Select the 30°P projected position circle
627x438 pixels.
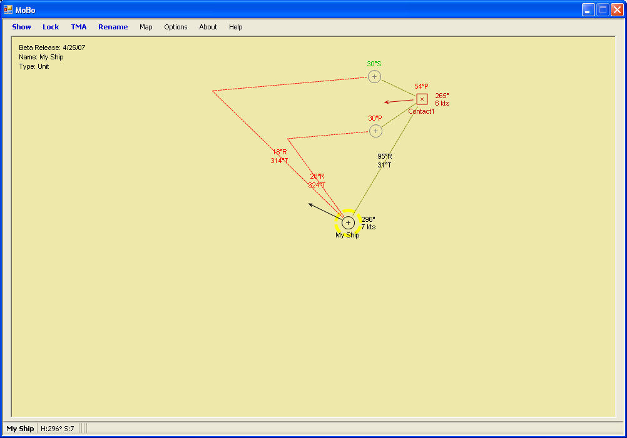point(375,131)
